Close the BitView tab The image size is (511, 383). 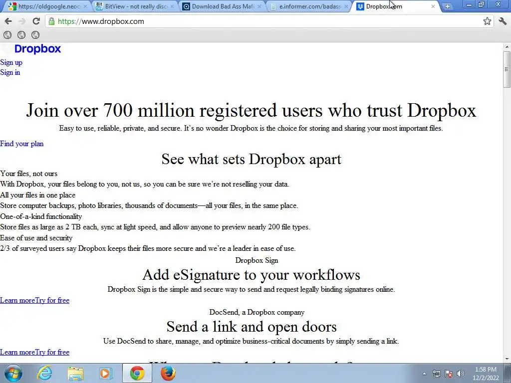coord(172,6)
